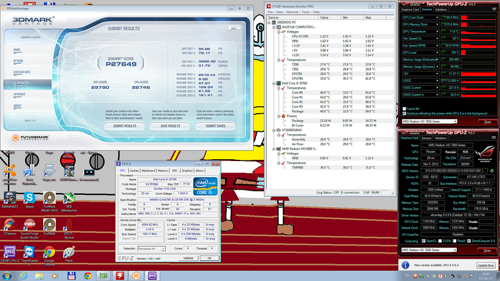500x281 pixels.
Task: Switch to Mainboard tab in CPU-Z
Action: [x=148, y=170]
